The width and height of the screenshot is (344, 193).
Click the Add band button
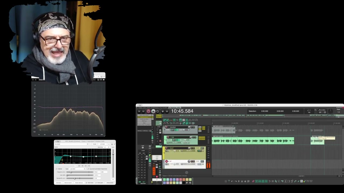(x=59, y=183)
